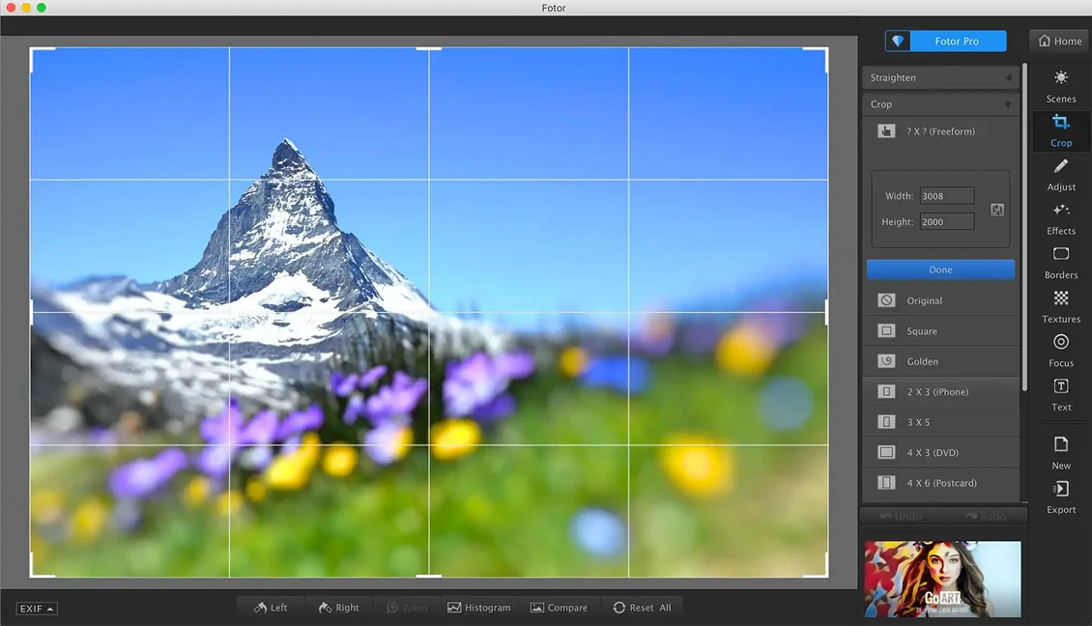
Task: Select the Crop tab in sidebar
Action: [1061, 131]
